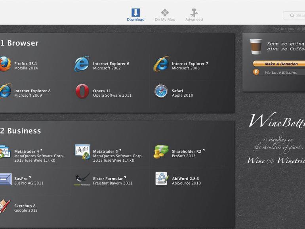
Task: Click the BusPro AG 2011 subtitle
Action: pos(29,183)
